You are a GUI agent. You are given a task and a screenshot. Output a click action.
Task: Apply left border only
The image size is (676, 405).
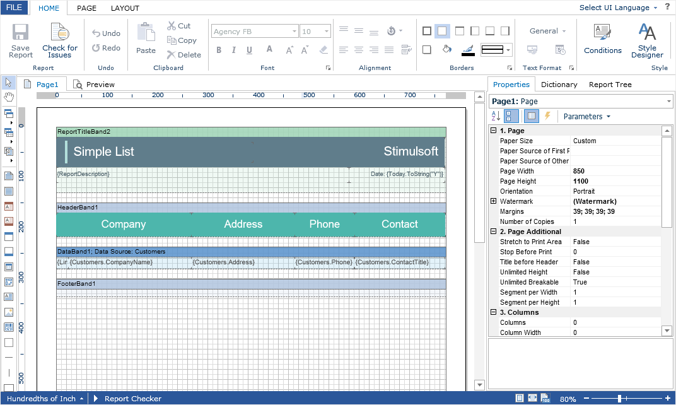click(475, 31)
